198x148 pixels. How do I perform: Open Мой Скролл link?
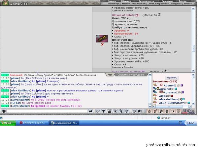139,4
